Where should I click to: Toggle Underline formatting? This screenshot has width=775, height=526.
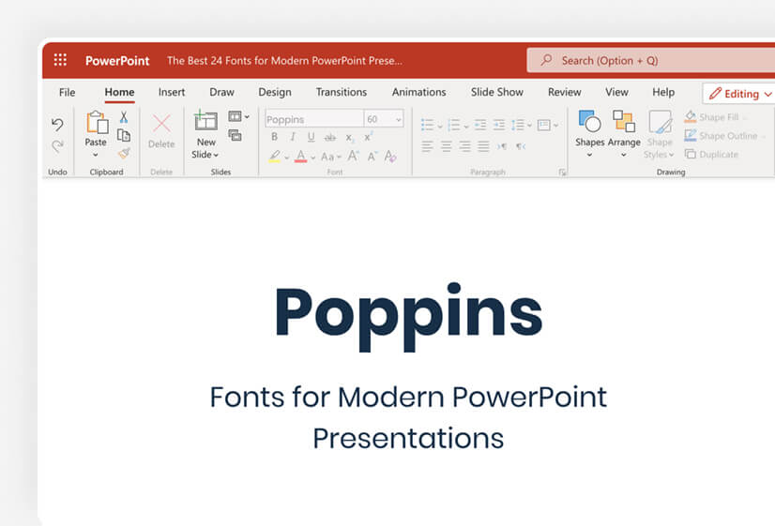click(311, 137)
